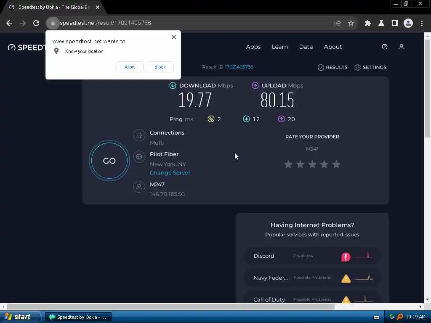This screenshot has height=323, width=431.
Task: Click the Connections mode icon
Action: (x=139, y=135)
